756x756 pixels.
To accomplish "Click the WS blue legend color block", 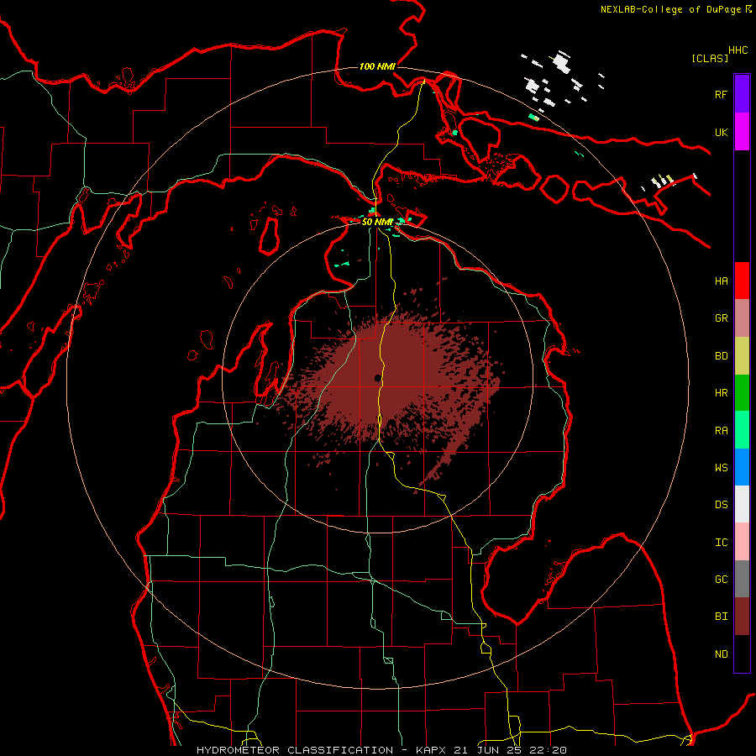I will 742,467.
